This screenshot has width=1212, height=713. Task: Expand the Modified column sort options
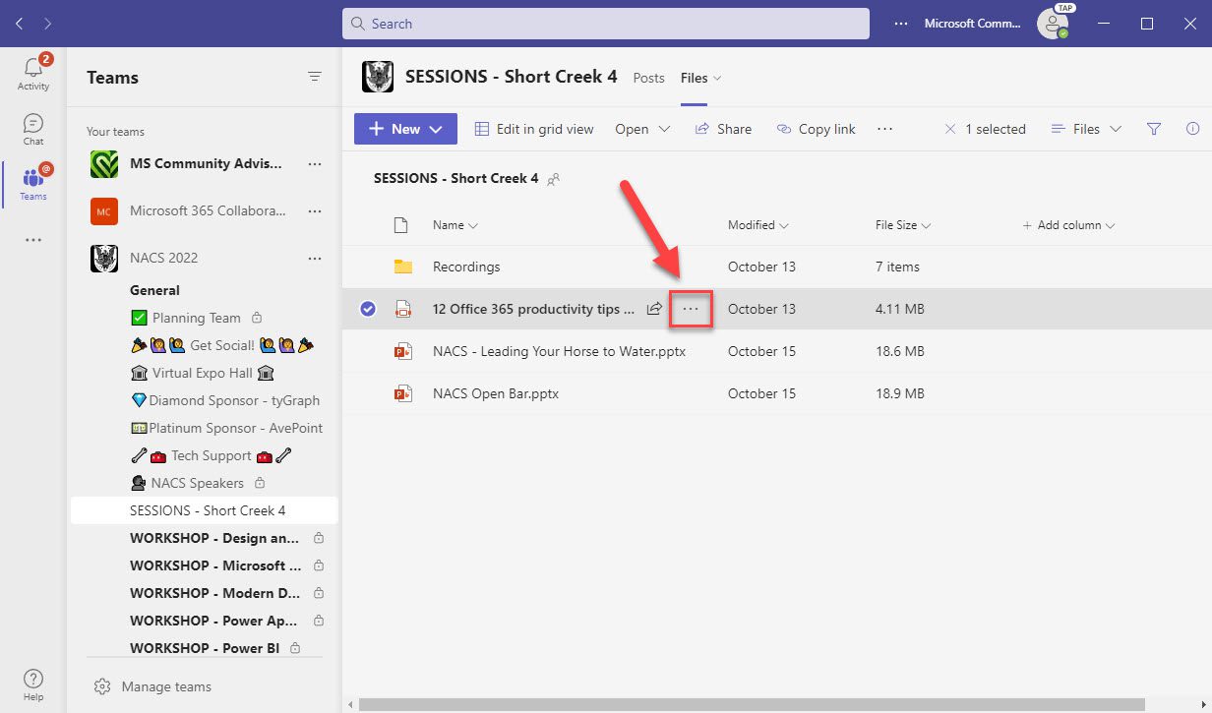782,225
